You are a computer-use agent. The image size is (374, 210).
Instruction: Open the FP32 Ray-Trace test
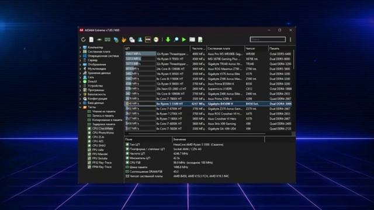tap(102, 163)
